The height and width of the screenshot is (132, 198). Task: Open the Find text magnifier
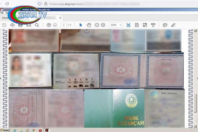[37, 25]
